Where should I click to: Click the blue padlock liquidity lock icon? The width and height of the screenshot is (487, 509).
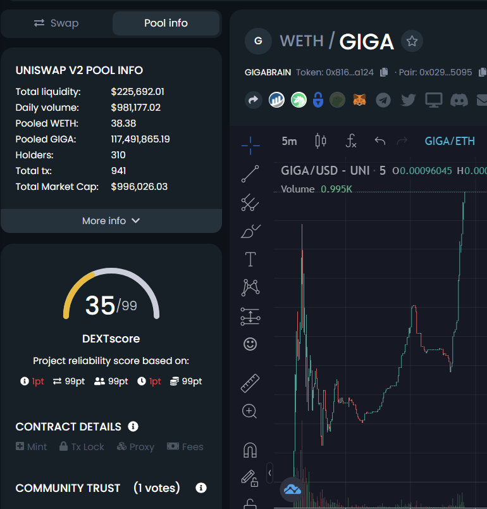[318, 100]
